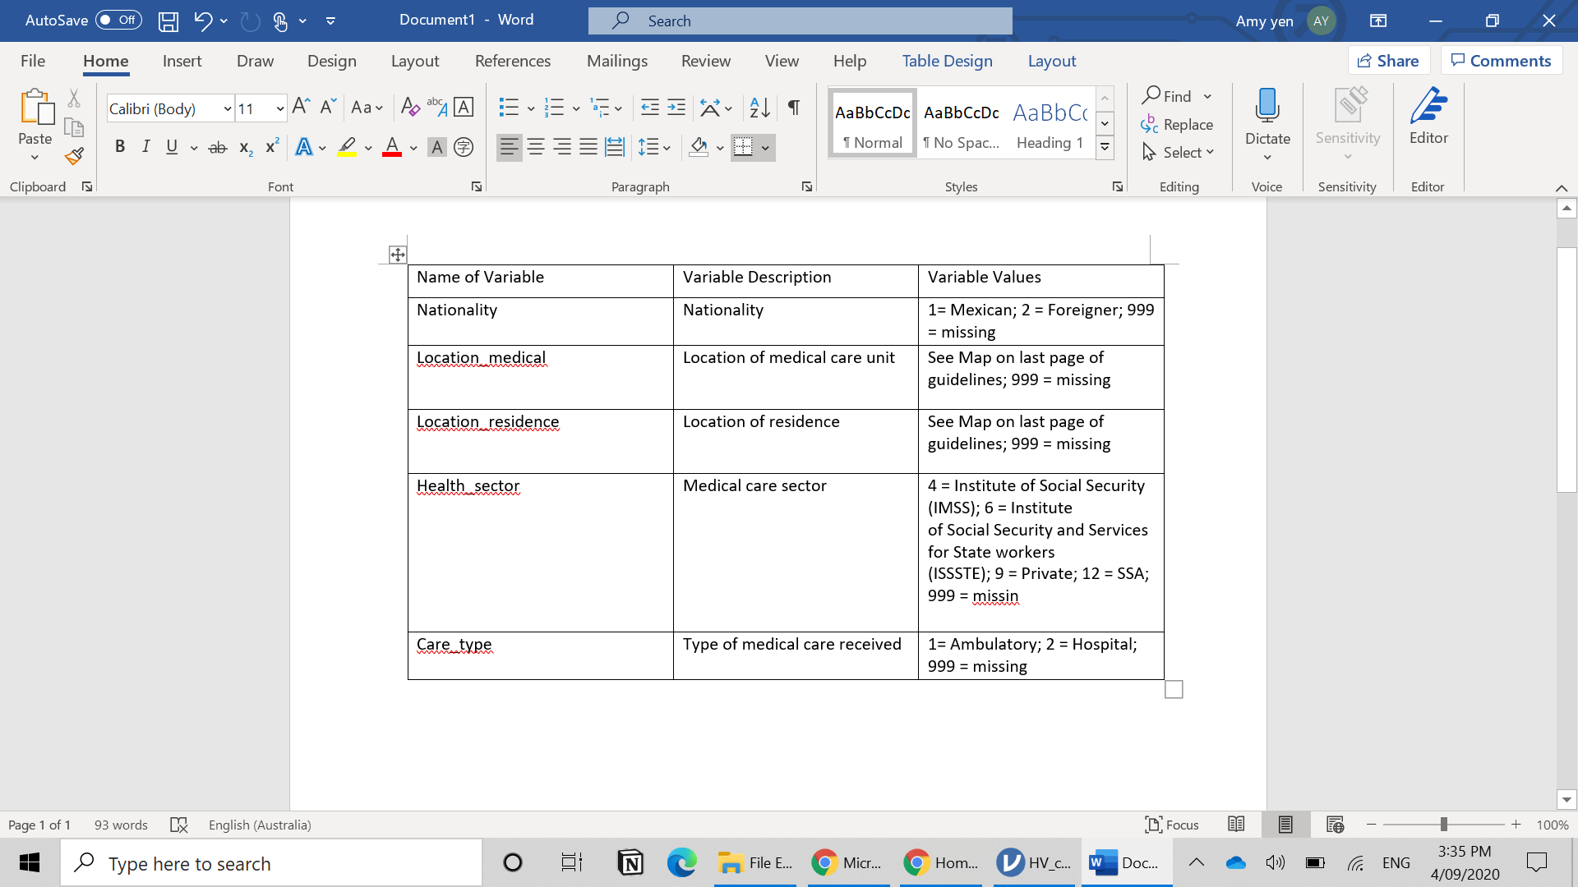Click the Character Border icon

click(464, 107)
